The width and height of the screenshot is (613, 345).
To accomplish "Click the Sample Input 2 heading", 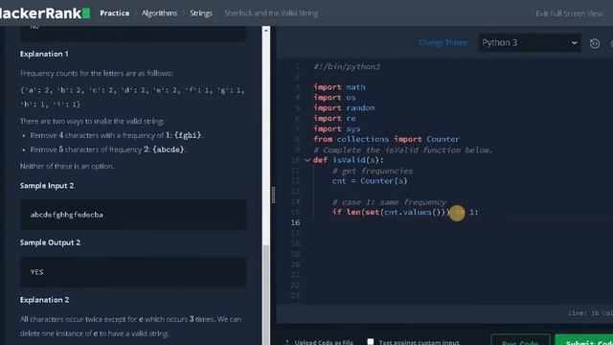I will (x=47, y=186).
